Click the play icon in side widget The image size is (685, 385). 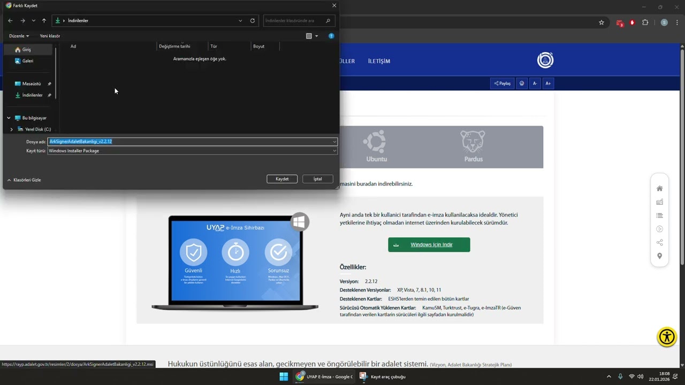[x=659, y=229]
